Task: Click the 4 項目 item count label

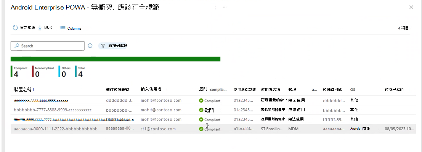Action: [x=403, y=28]
